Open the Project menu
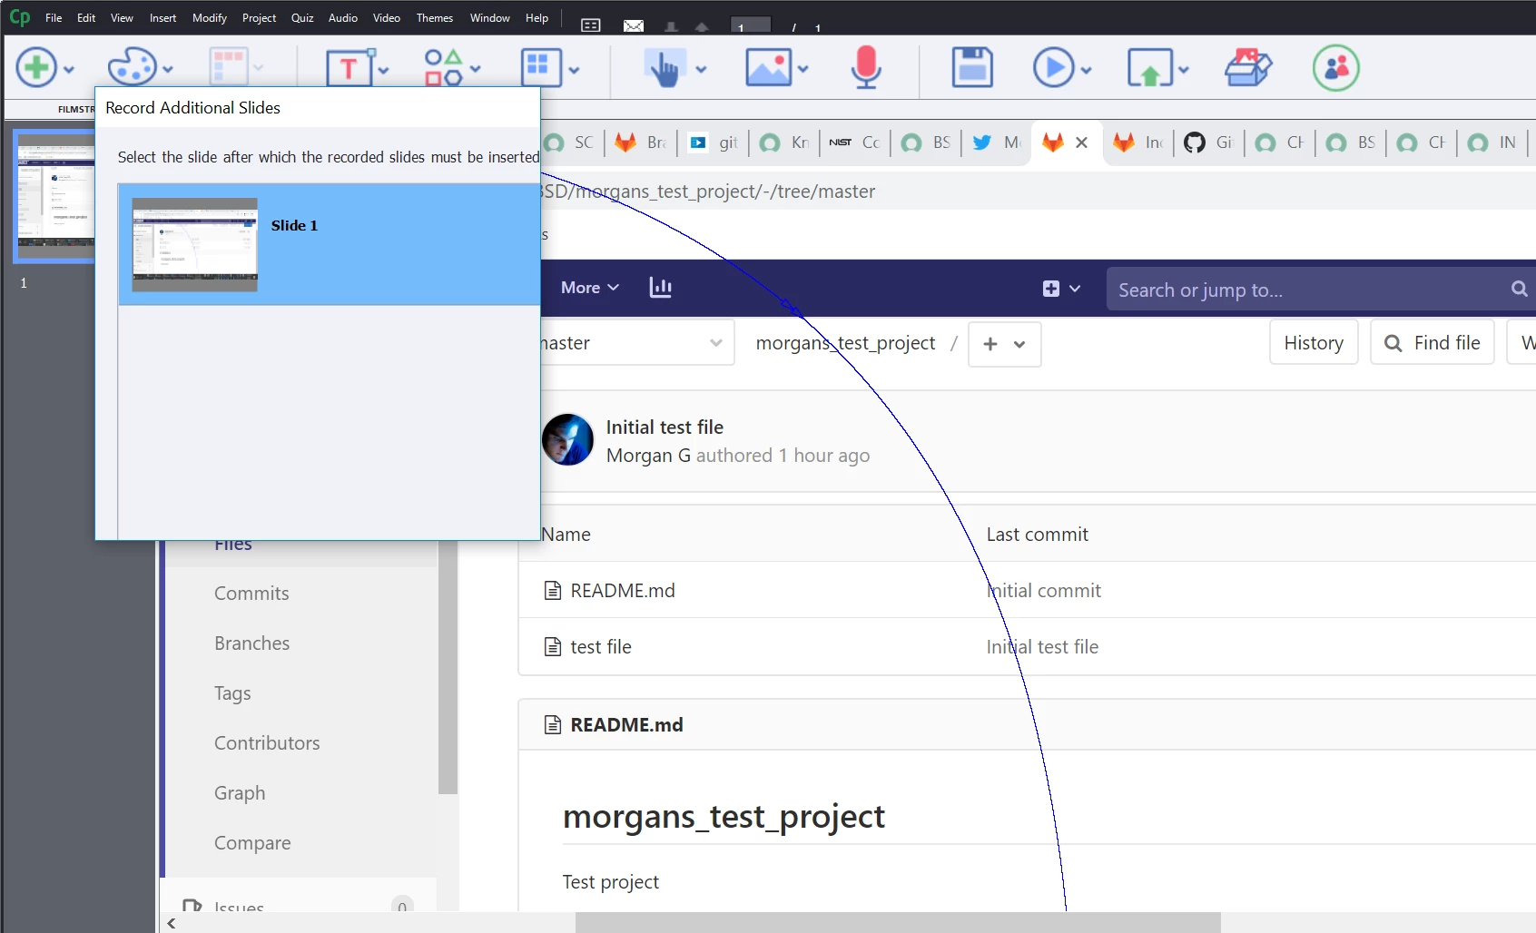The height and width of the screenshot is (933, 1536). click(259, 18)
